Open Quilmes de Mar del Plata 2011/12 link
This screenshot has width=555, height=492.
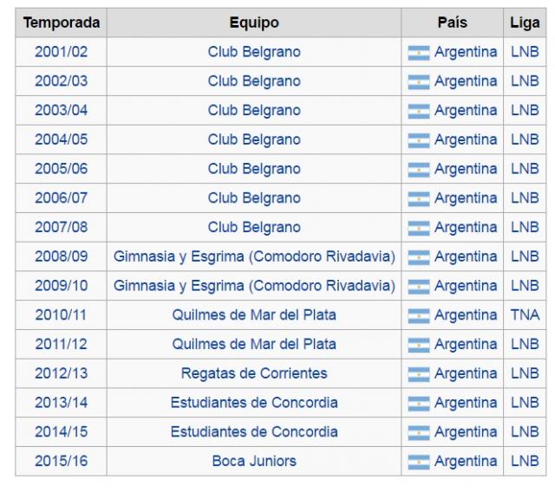coord(254,345)
